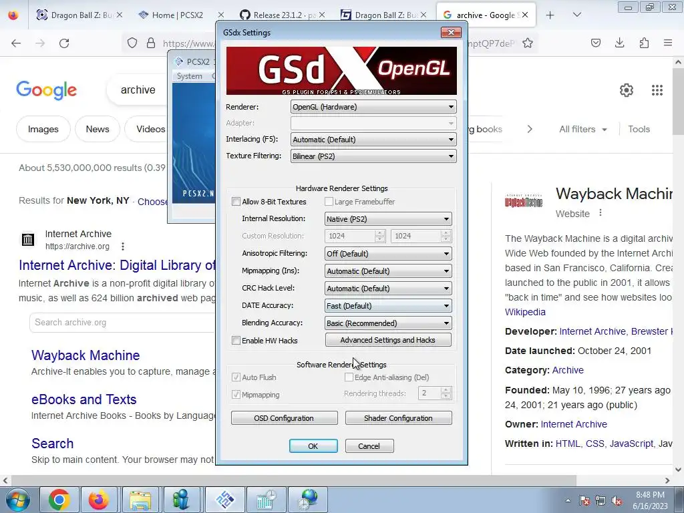Click the site security padlock icon

[151, 43]
